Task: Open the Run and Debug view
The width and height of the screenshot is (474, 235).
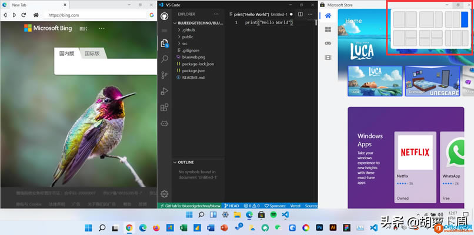Action: coord(165,91)
